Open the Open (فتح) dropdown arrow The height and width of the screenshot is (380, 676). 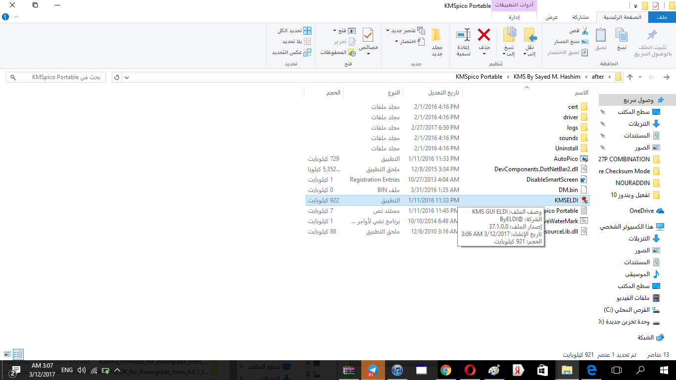[x=336, y=31]
